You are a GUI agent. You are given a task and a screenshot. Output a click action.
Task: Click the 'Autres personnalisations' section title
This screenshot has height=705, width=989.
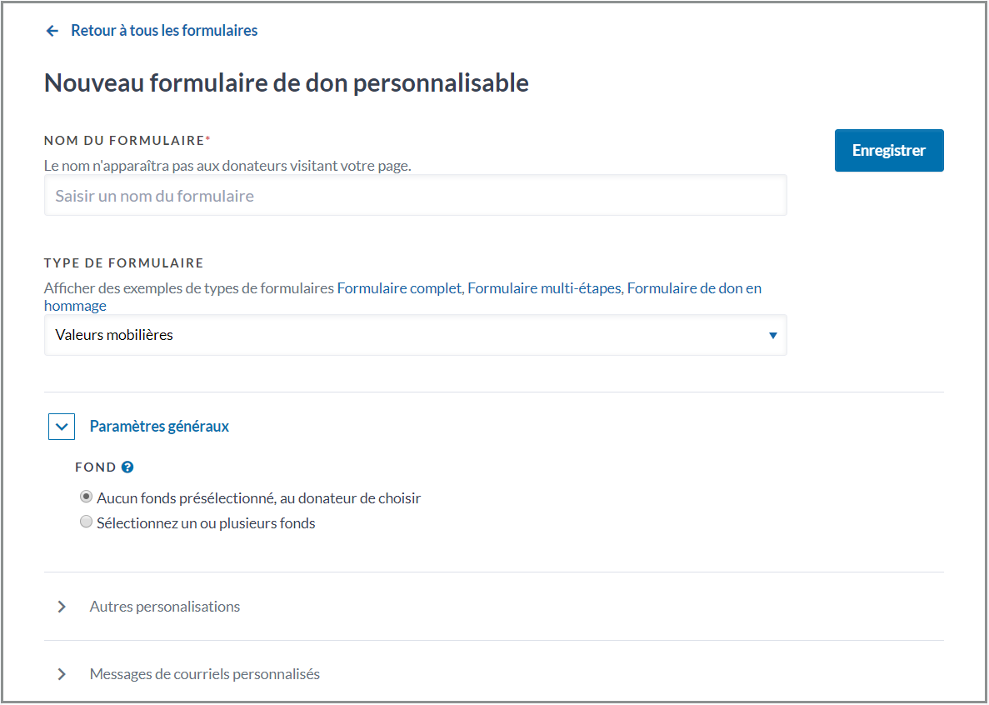(165, 607)
